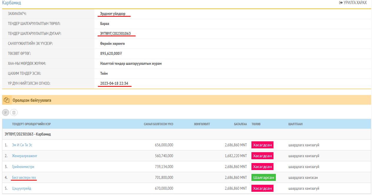Click the round currency-symbol icon button
The image size is (372, 195).
pos(6,113)
